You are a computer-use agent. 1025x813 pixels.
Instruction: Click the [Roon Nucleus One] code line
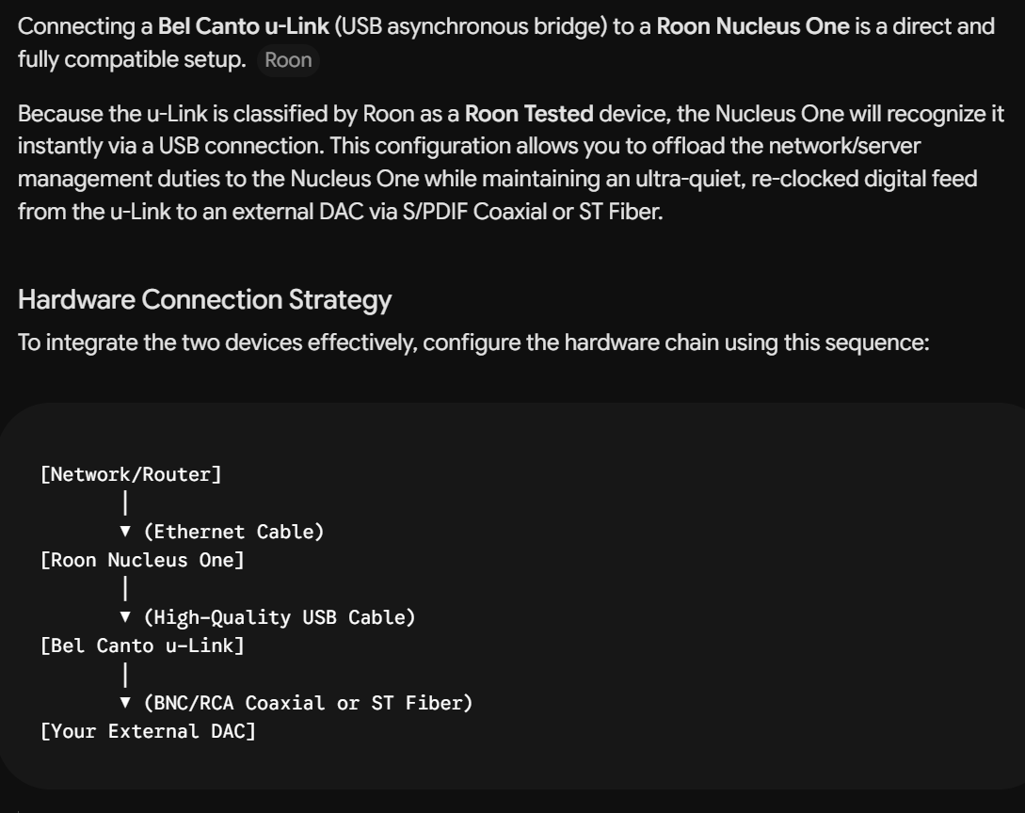pos(142,560)
